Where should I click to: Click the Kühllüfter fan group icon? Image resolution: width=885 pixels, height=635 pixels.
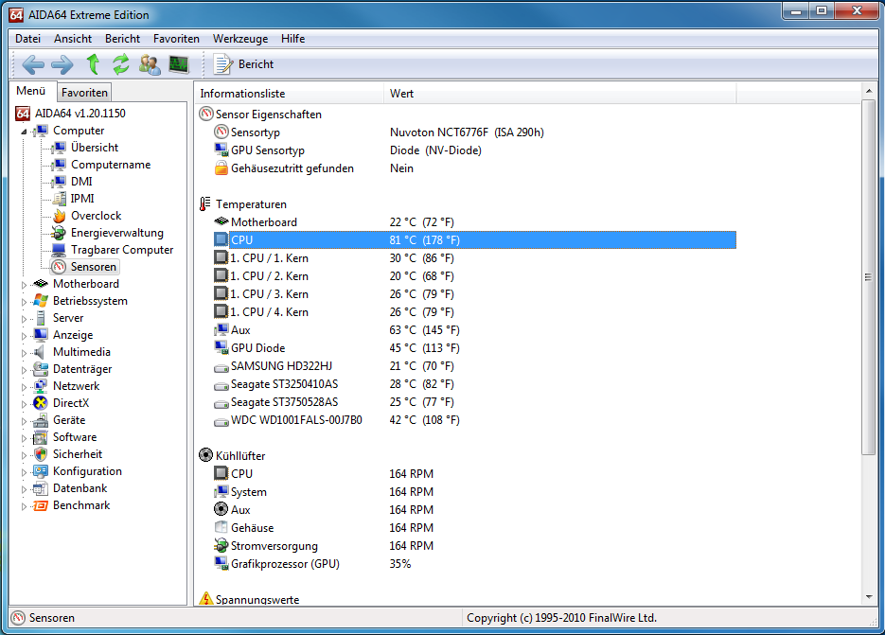pyautogui.click(x=206, y=455)
